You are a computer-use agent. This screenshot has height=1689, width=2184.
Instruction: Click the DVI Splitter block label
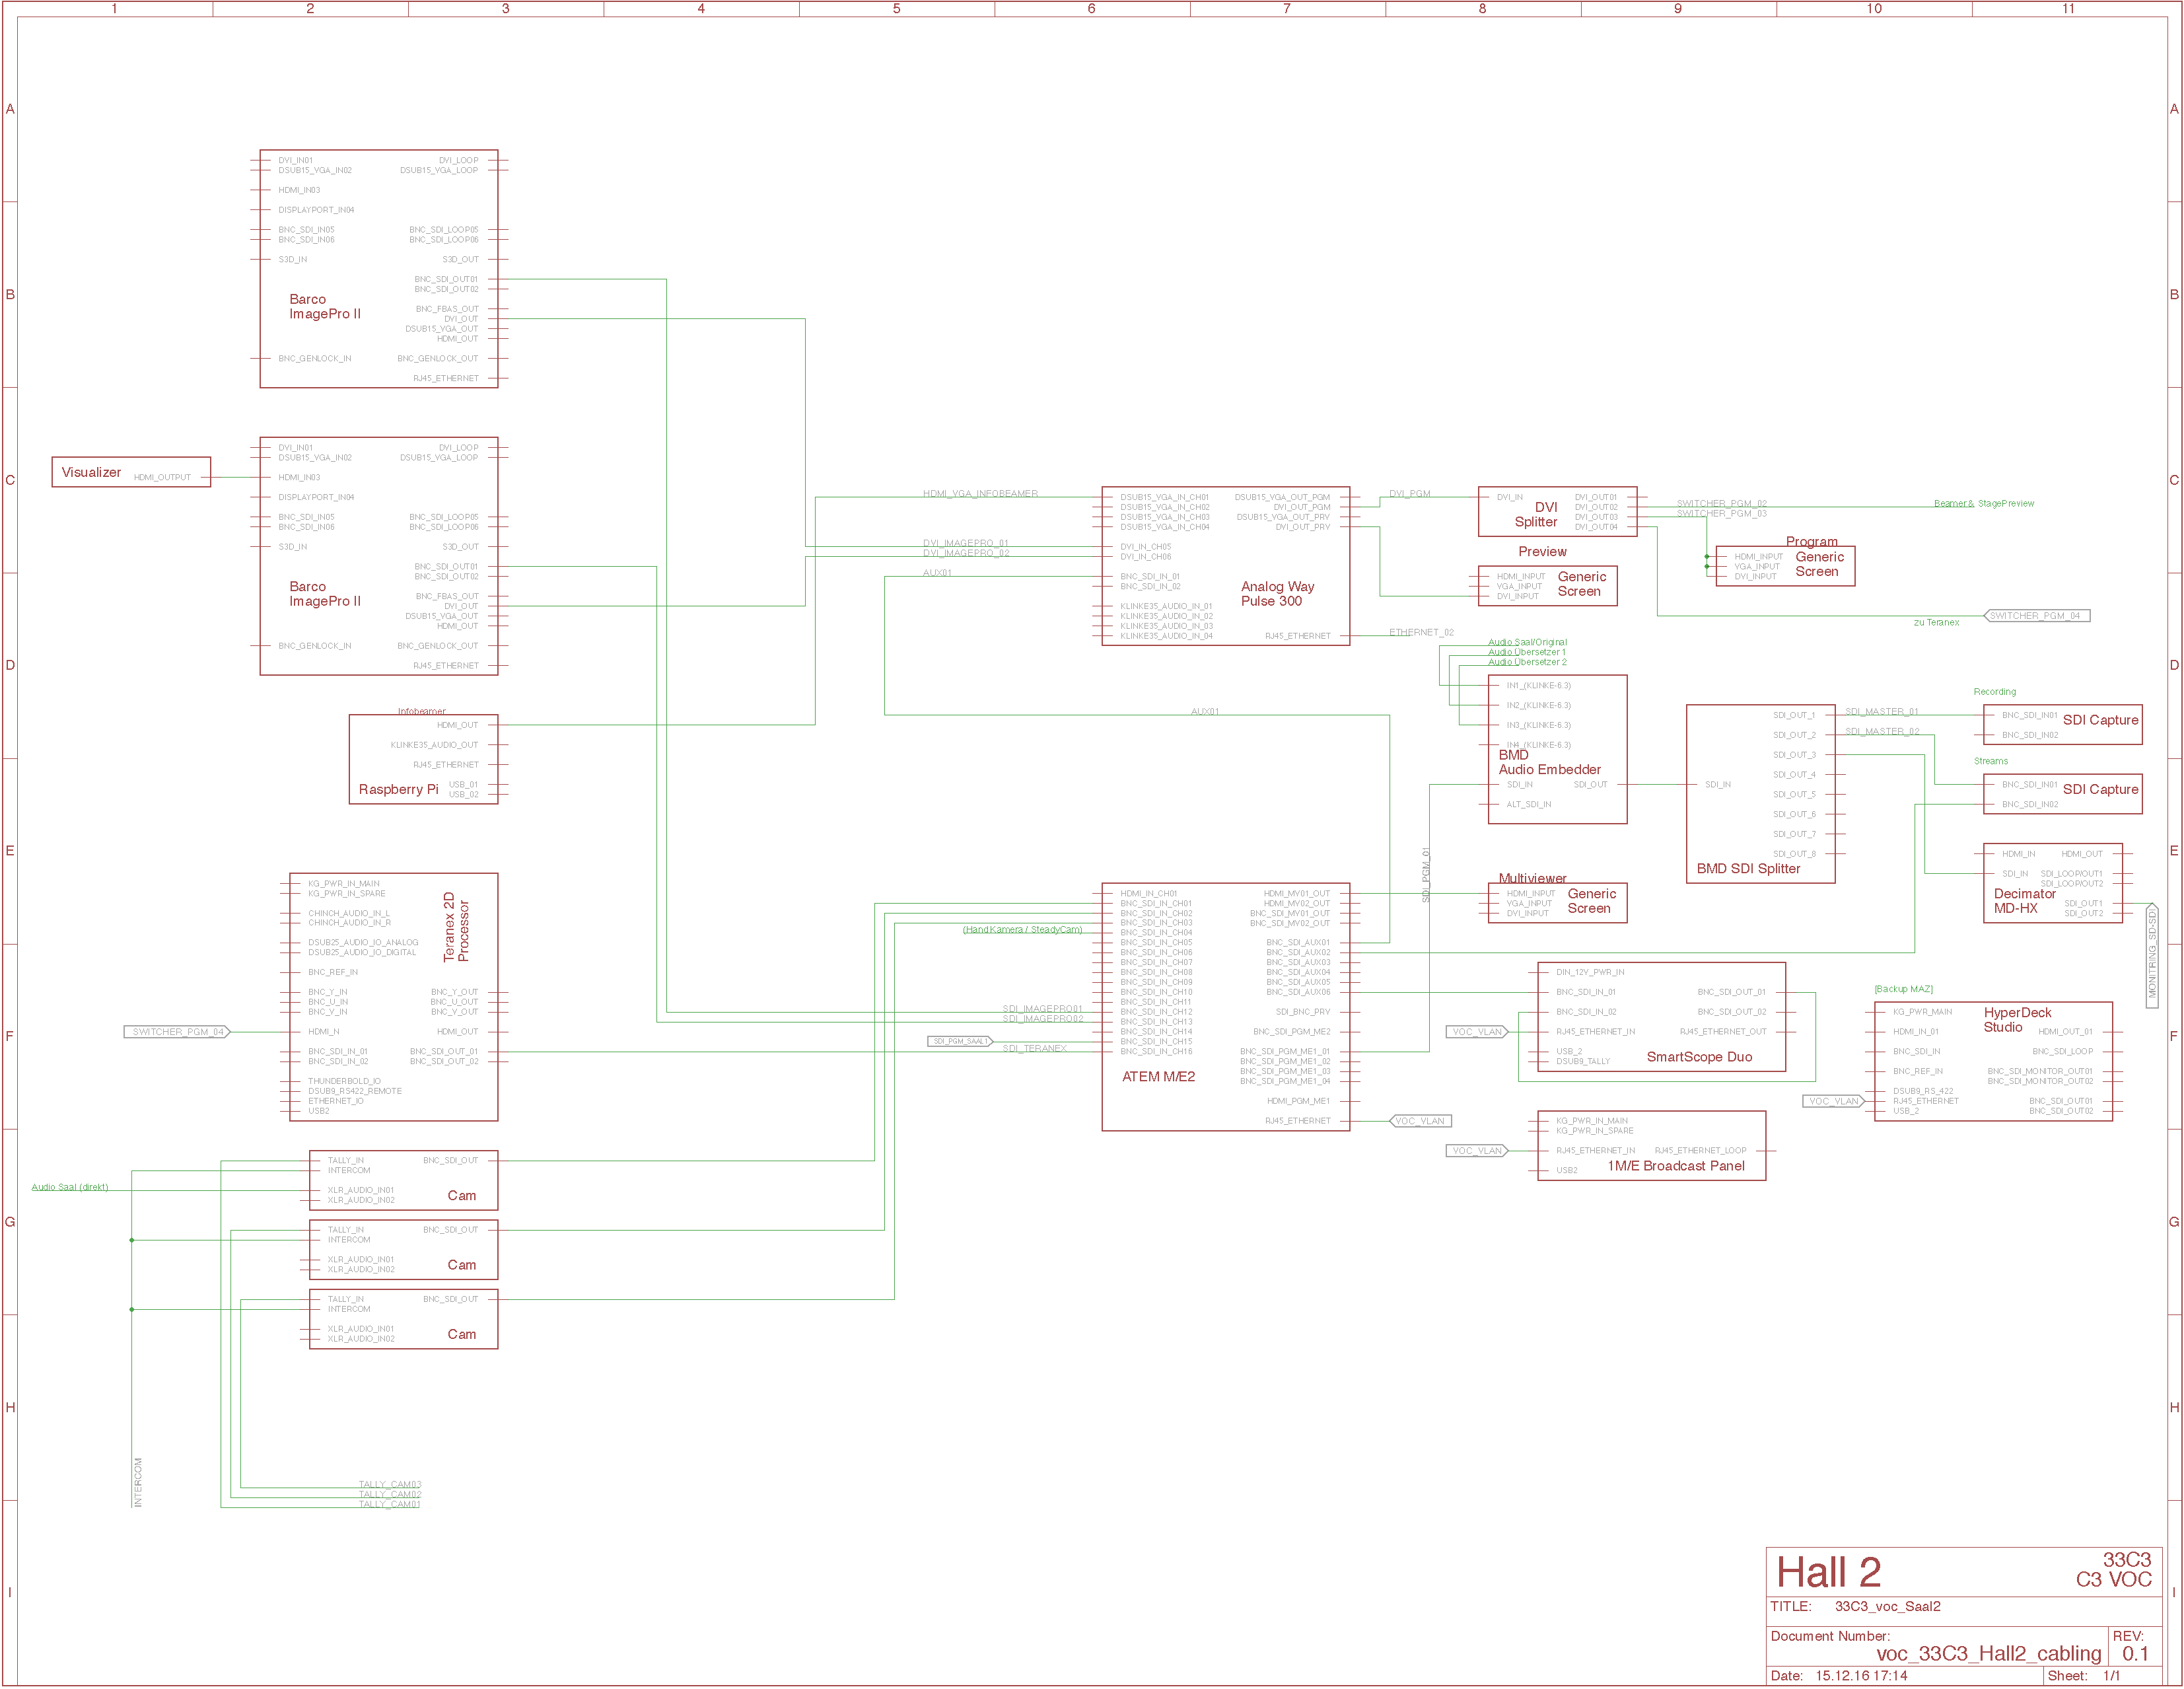click(x=1536, y=514)
